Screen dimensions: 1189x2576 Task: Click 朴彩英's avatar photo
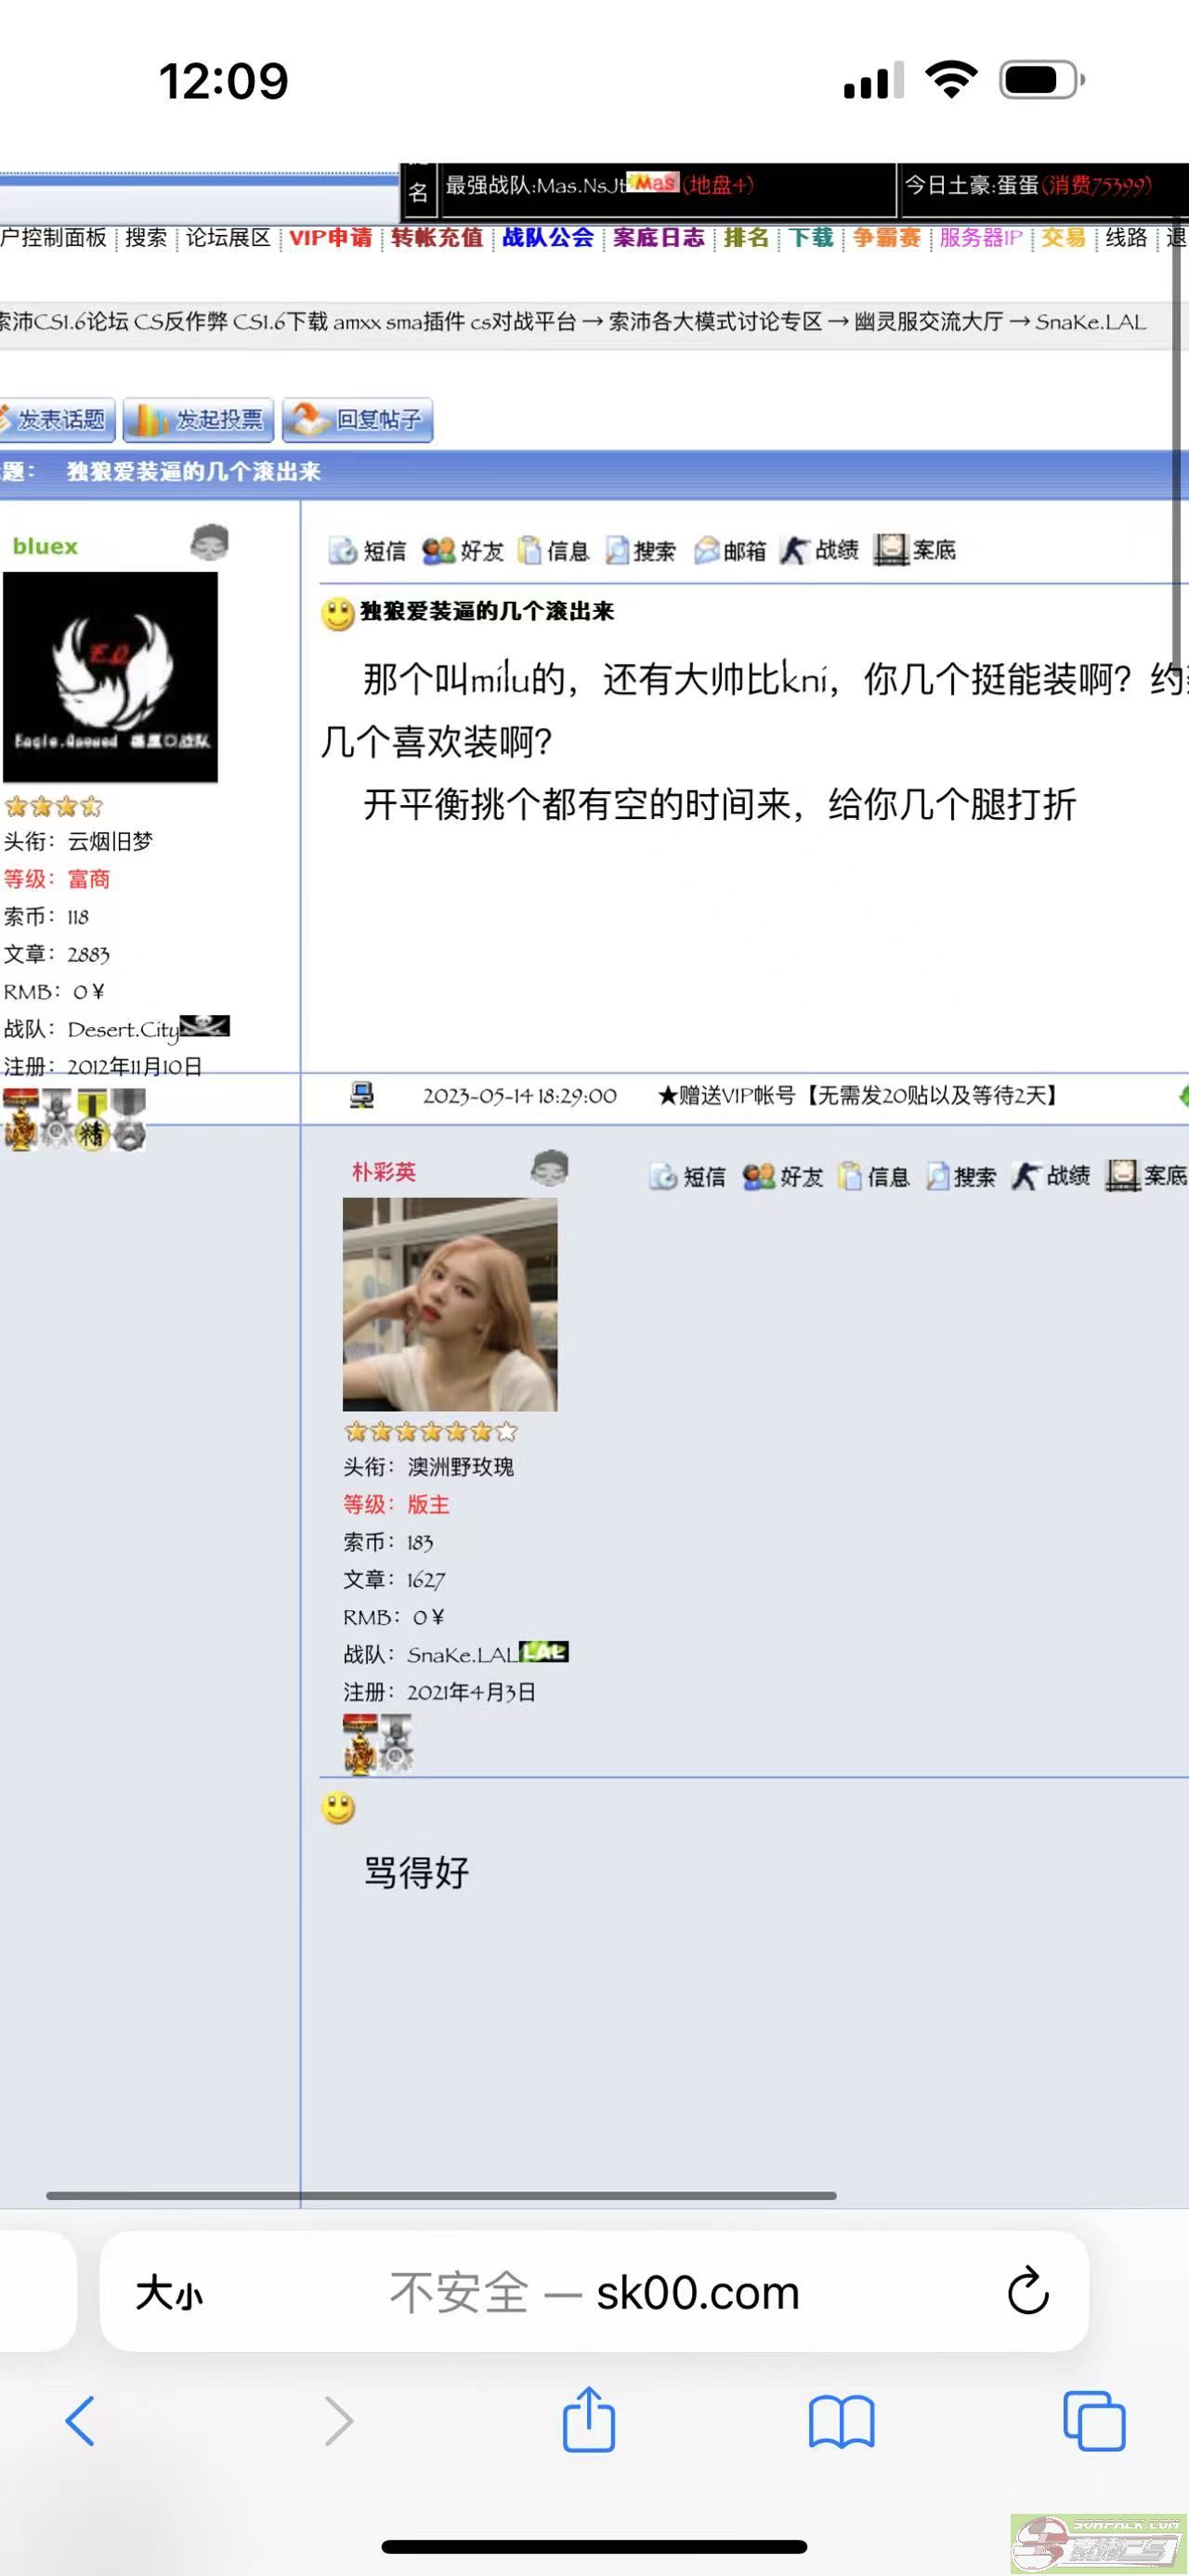(x=450, y=1304)
